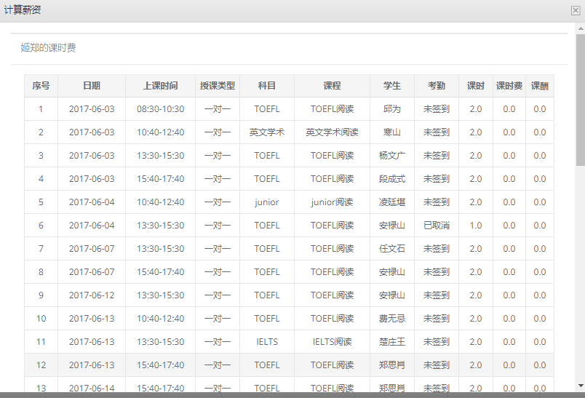Click date 2017-06-12
Viewport: 585px width, 398px height.
92,295
